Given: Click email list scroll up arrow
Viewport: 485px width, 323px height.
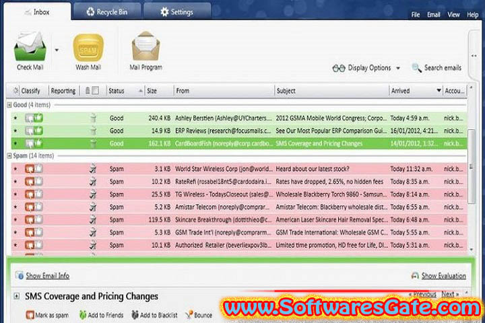Looking at the screenshot, I should (471, 88).
